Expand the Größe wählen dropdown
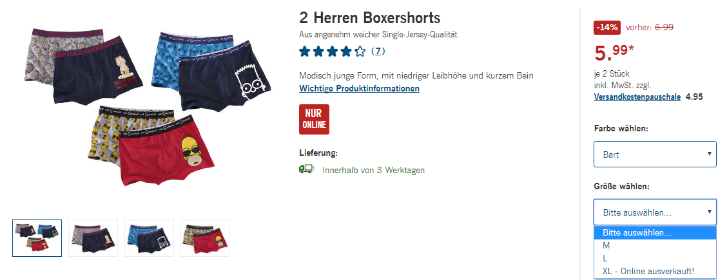Image resolution: width=718 pixels, height=280 pixels. tap(655, 212)
